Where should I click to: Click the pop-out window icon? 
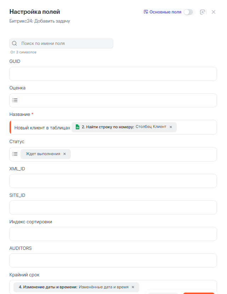(x=203, y=12)
